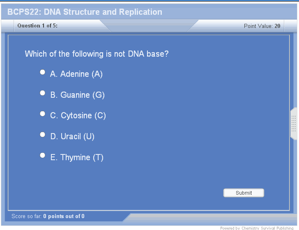Click the 'B. Guanine (G)' answer label
The image size is (299, 230).
click(78, 95)
